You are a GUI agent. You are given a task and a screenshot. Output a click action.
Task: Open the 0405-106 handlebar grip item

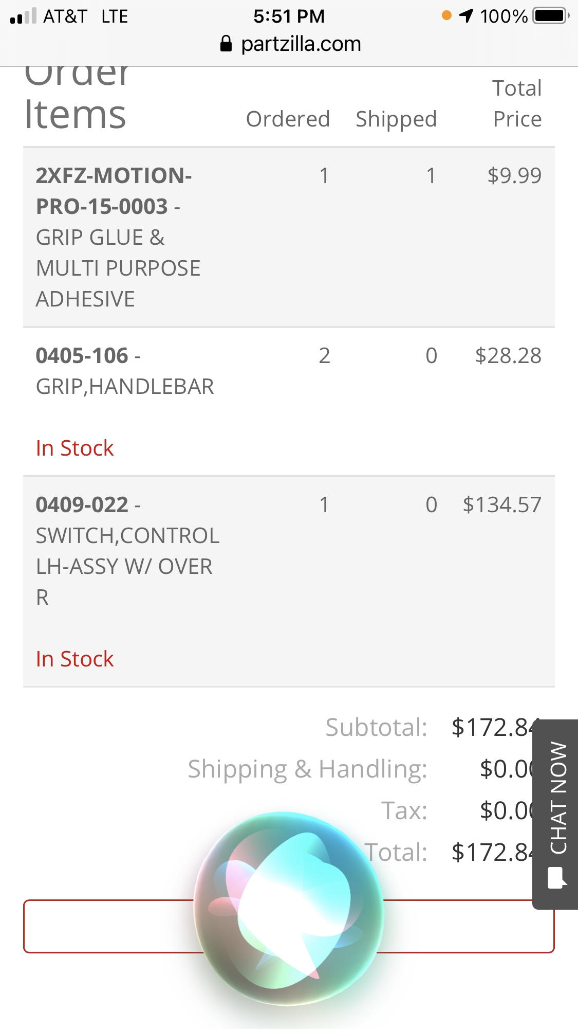82,355
